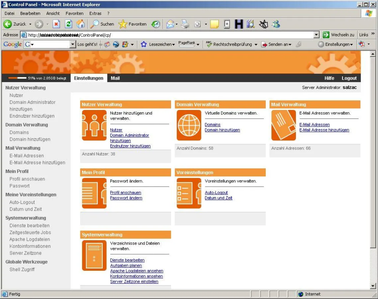Select the Mail Verwaltung envelope icon
The height and width of the screenshot is (299, 378).
coord(283,125)
